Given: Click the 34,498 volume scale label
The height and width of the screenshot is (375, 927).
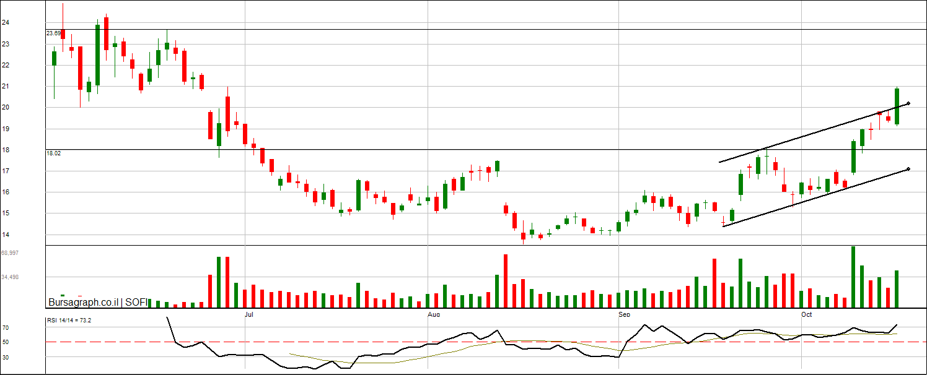Looking at the screenshot, I should point(11,277).
